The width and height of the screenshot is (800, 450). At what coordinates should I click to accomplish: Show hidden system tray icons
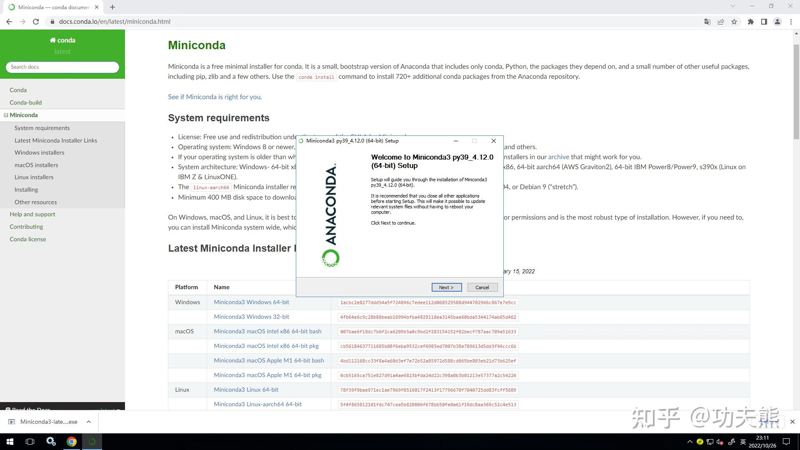690,442
